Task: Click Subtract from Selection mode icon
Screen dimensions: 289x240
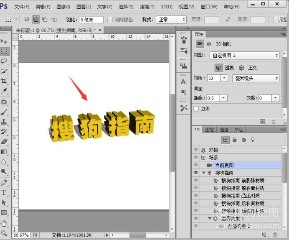Action: 45,19
